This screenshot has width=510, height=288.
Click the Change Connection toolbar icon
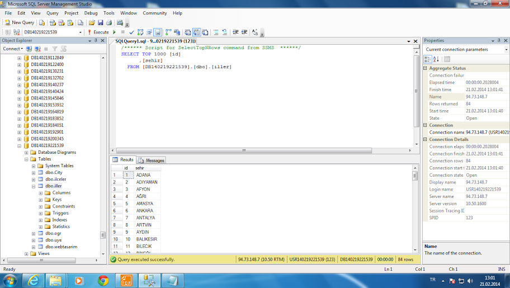point(17,32)
